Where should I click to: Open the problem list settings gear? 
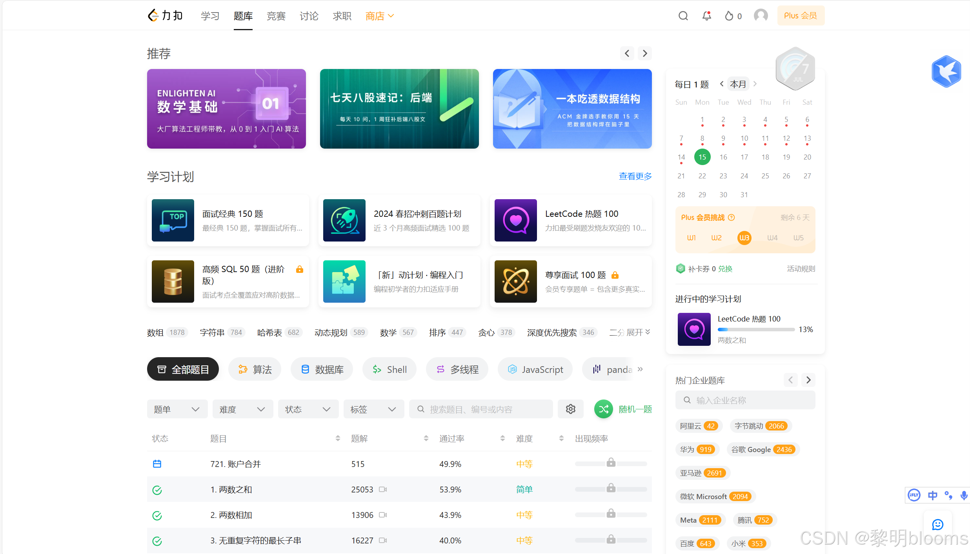(571, 409)
